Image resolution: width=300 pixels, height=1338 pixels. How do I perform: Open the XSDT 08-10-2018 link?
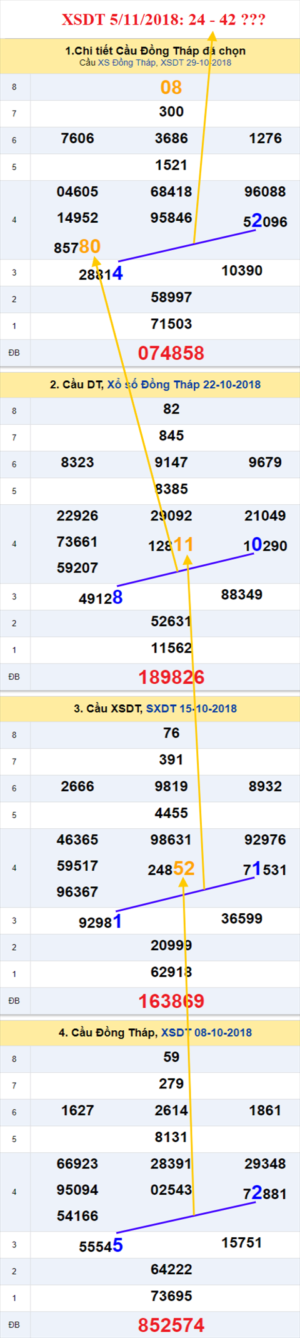(x=206, y=1033)
